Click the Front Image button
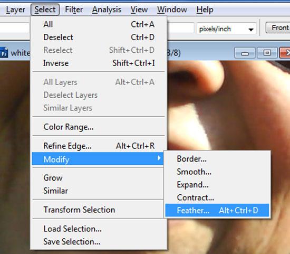 click(x=278, y=28)
